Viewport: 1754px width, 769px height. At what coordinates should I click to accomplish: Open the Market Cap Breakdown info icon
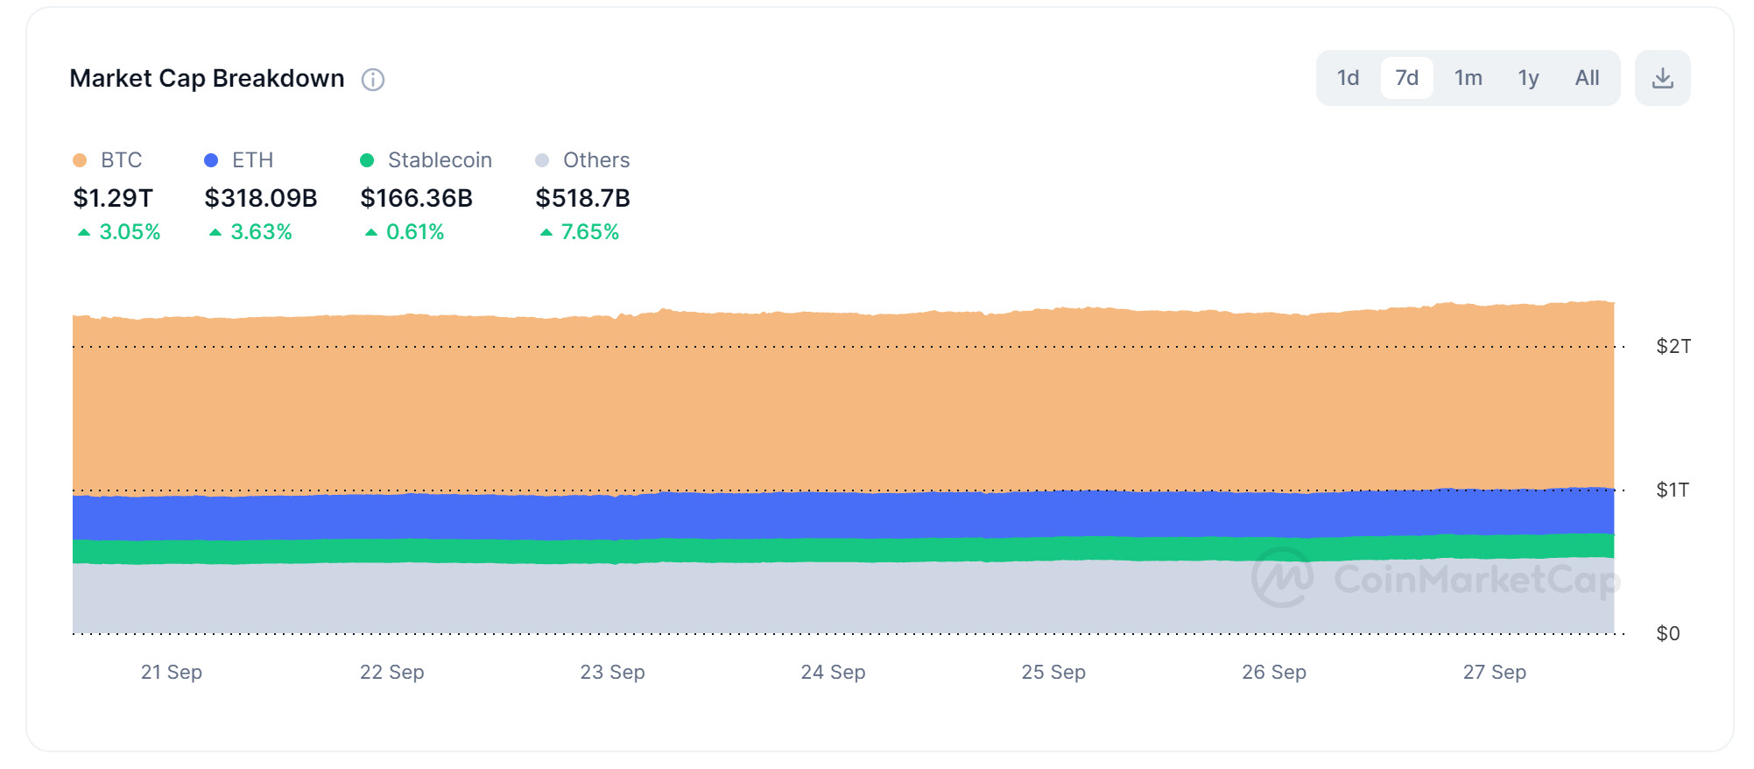point(373,80)
